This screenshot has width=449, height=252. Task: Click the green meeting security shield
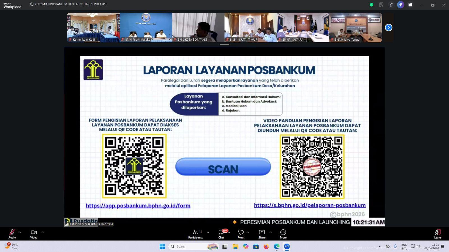click(371, 5)
